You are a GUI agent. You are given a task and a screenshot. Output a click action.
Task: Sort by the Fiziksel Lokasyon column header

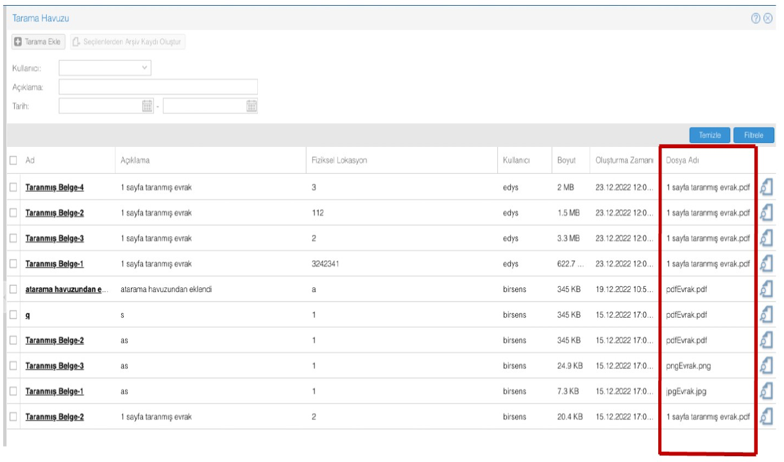pos(339,160)
